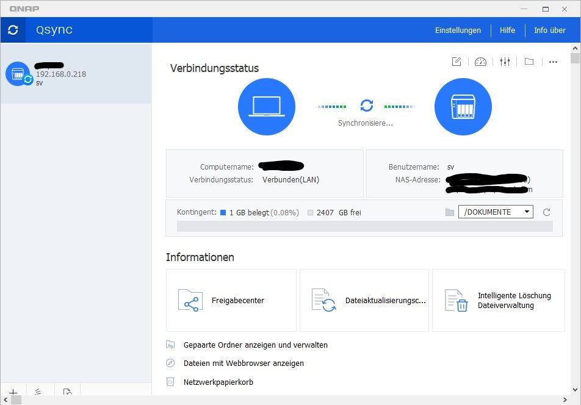
Task: Click the compass web browser icon
Action: click(x=170, y=363)
